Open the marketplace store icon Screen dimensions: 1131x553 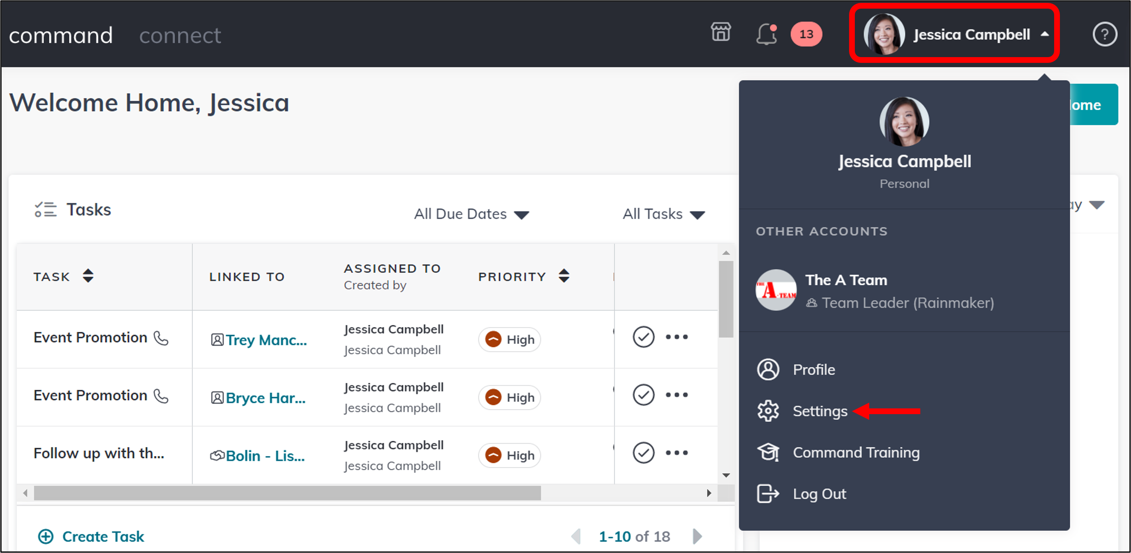[x=720, y=33]
